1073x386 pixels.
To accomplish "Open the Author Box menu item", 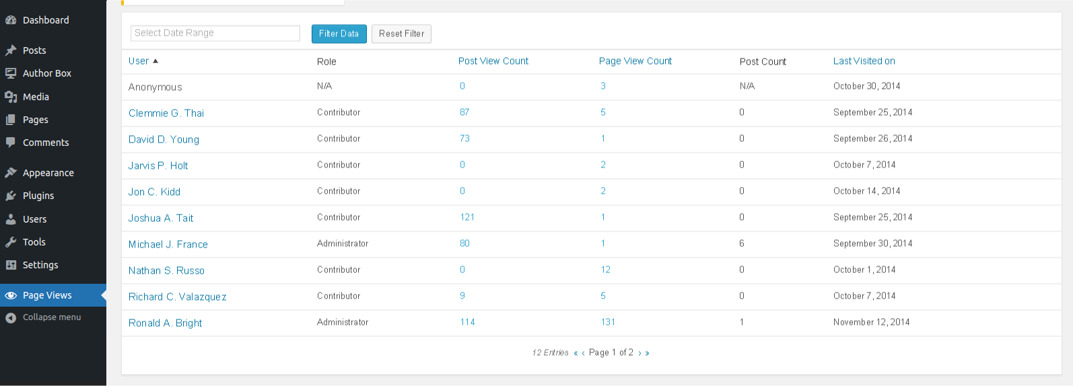I will (x=46, y=73).
